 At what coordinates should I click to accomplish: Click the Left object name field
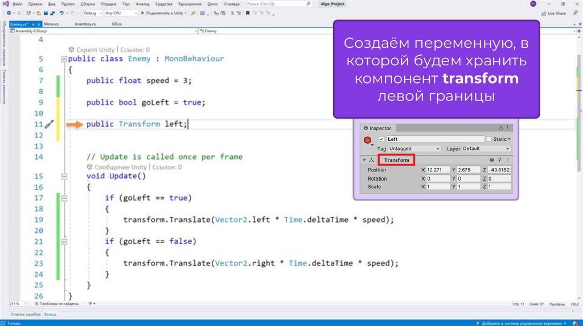click(x=436, y=139)
